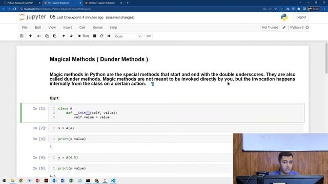This screenshot has width=328, height=184.
Task: Click the kernel idle circle indicator
Action: [307, 27]
